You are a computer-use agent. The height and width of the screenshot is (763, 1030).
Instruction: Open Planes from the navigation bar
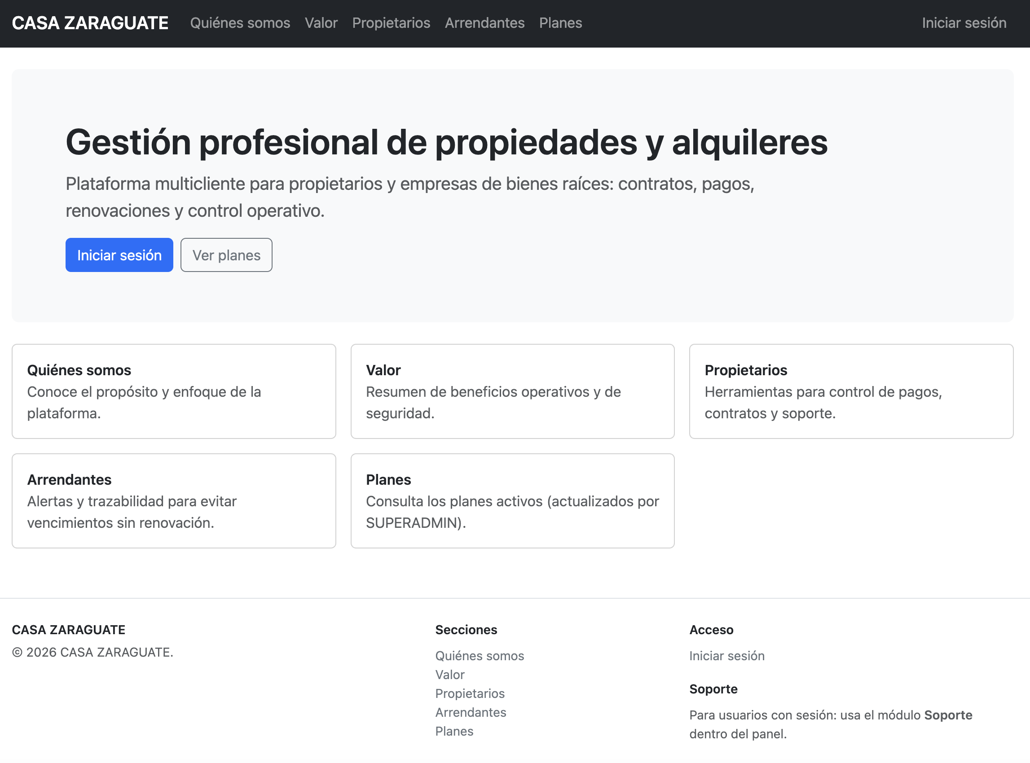point(560,22)
